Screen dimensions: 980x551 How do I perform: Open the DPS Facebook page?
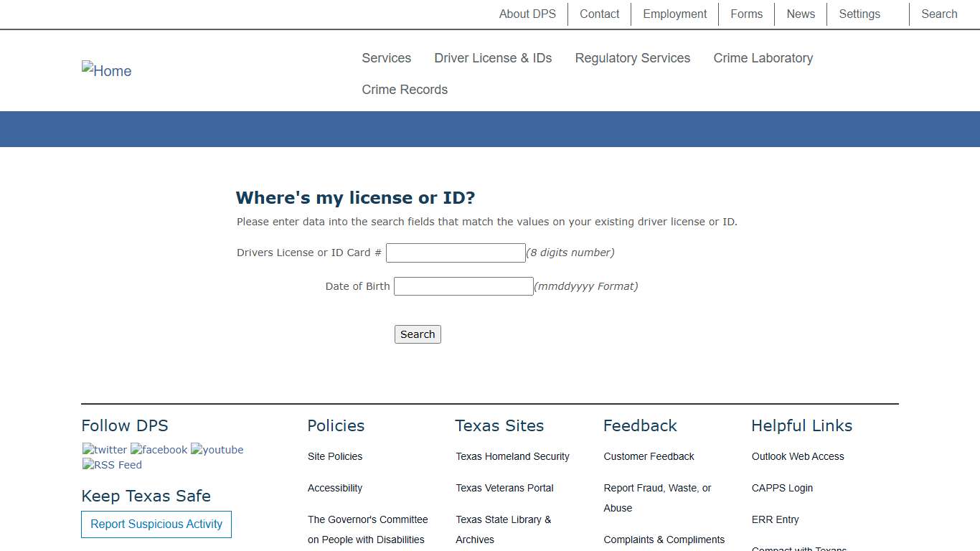tap(159, 449)
